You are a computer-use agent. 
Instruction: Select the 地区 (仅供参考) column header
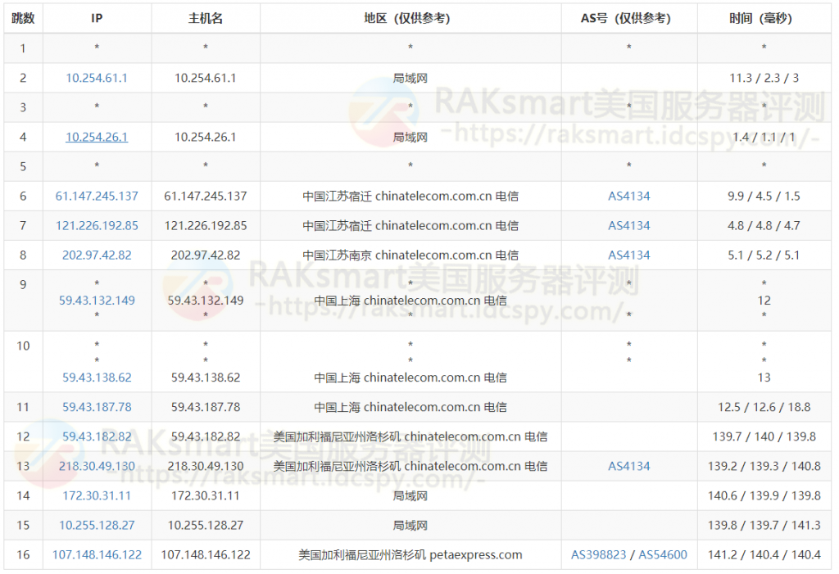click(x=410, y=18)
